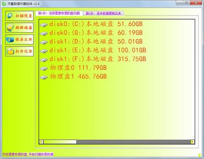Click the 刷新磁盘 refresh disk button
Image resolution: width=204 pixels, height=159 pixels.
(19, 27)
